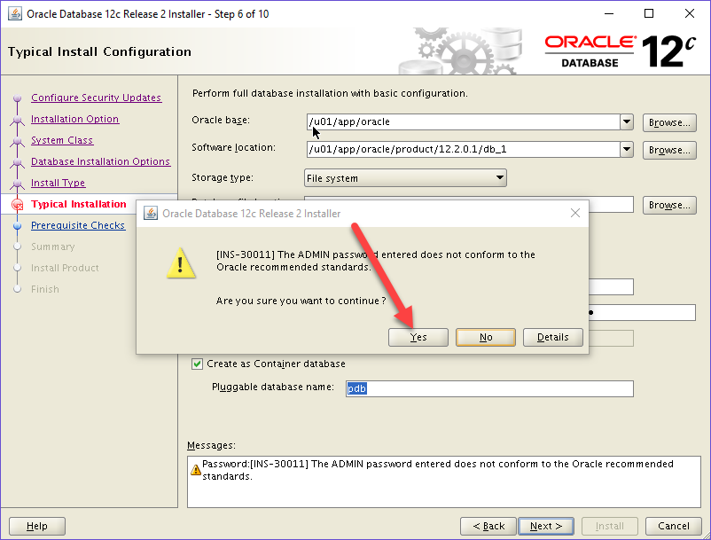This screenshot has width=711, height=540.
Task: Click the warning icon in the Messages box
Action: [195, 470]
